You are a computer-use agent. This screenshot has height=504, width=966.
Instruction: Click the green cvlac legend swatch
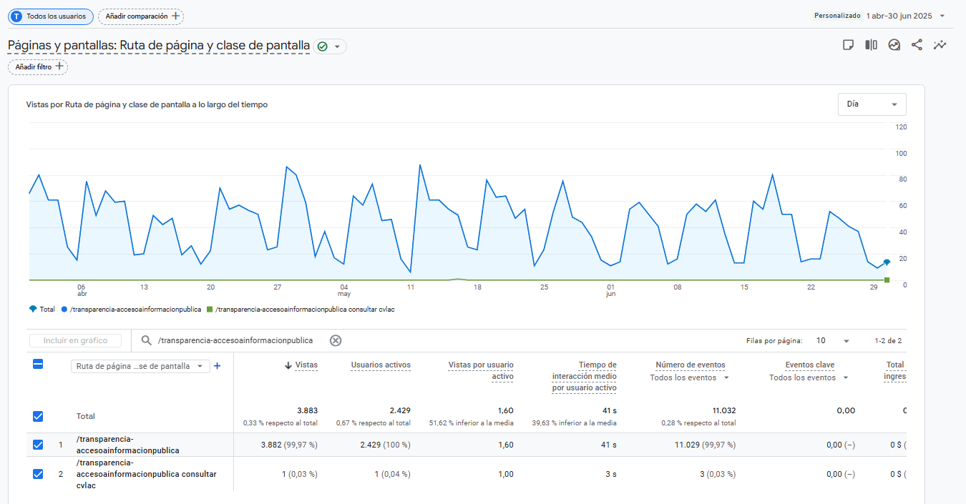(210, 310)
